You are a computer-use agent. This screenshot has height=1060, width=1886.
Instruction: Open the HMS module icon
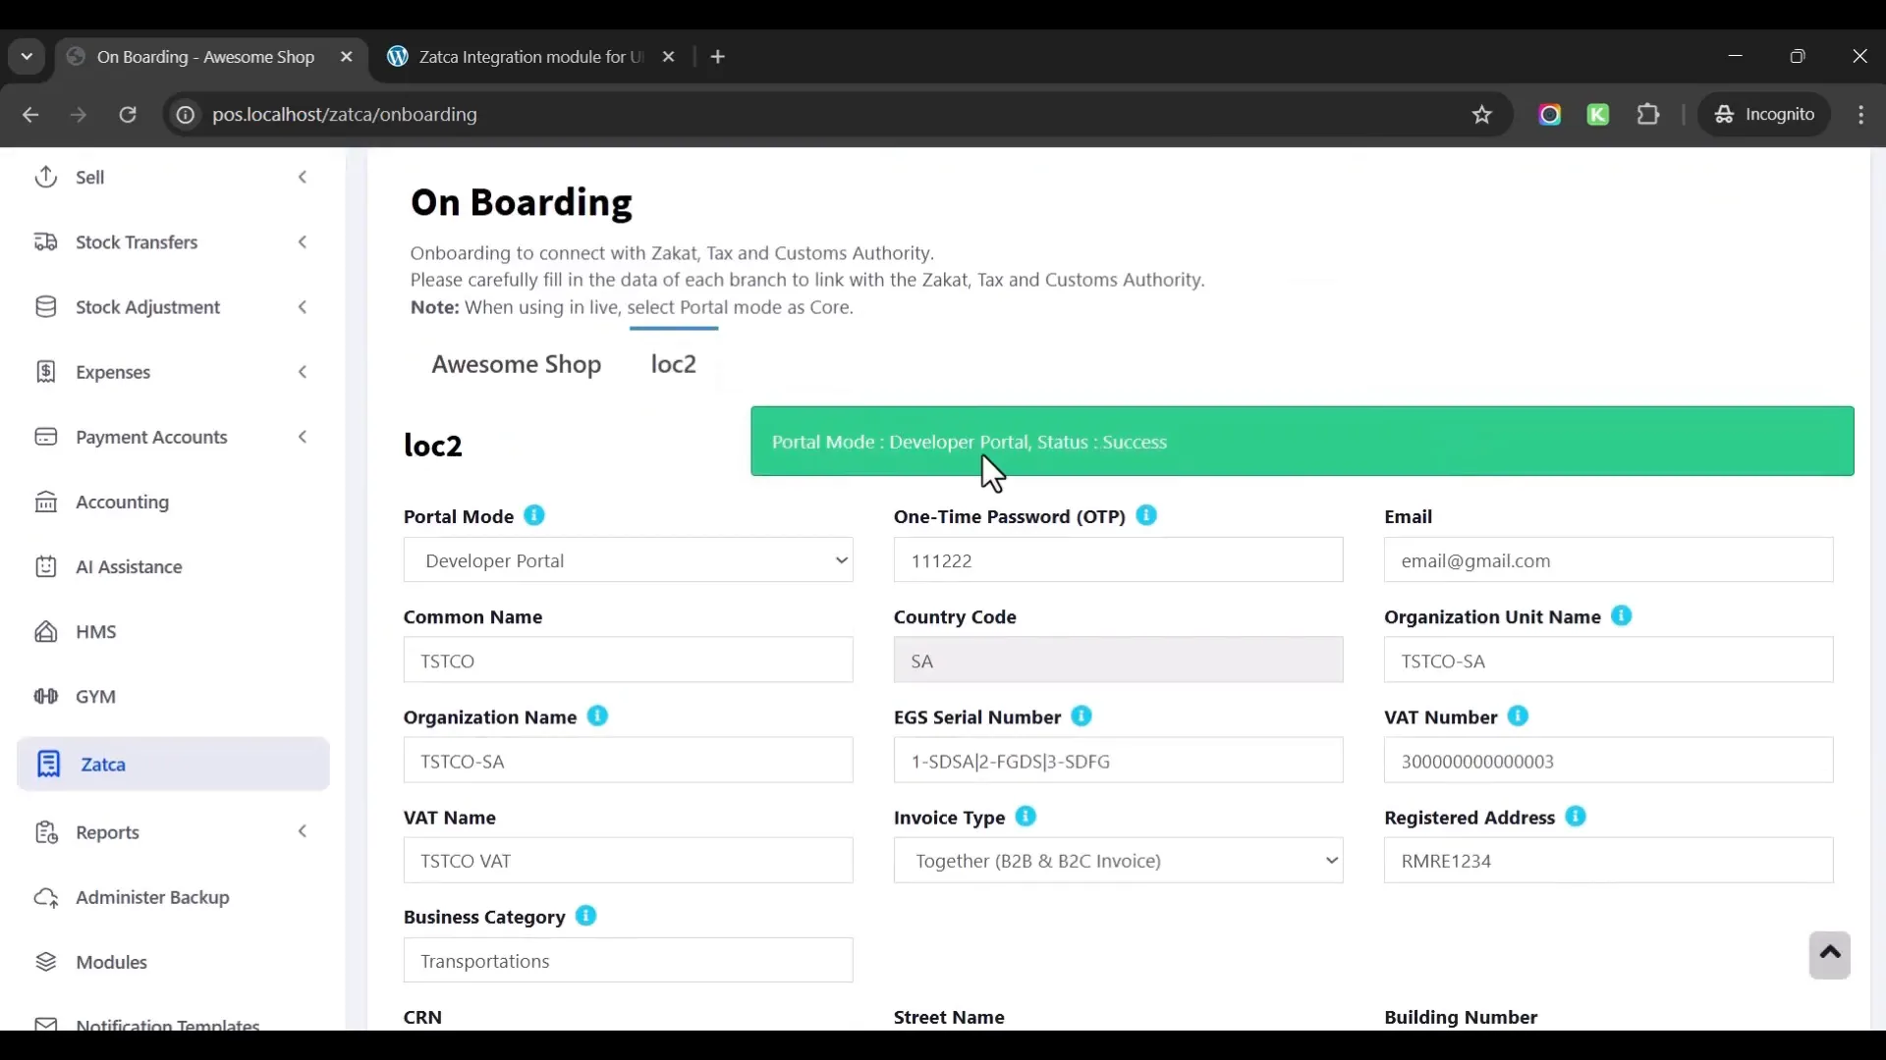click(46, 632)
